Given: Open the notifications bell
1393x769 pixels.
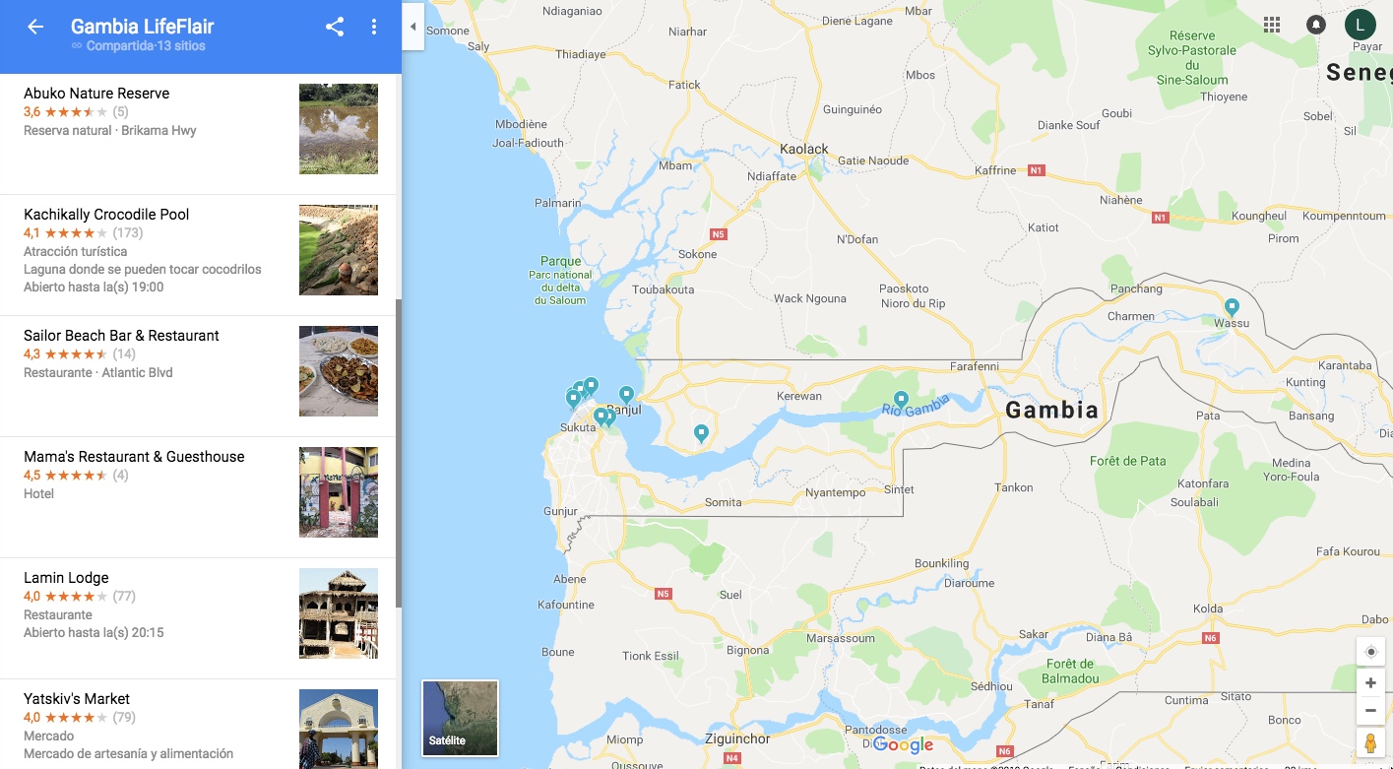Looking at the screenshot, I should [x=1316, y=25].
